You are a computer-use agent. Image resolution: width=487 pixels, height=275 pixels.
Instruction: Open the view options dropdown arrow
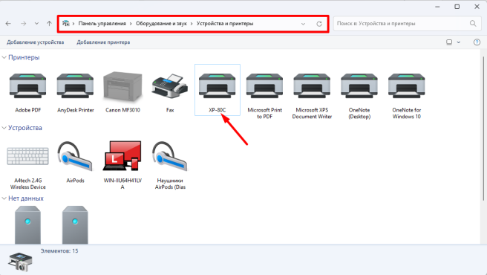point(459,42)
